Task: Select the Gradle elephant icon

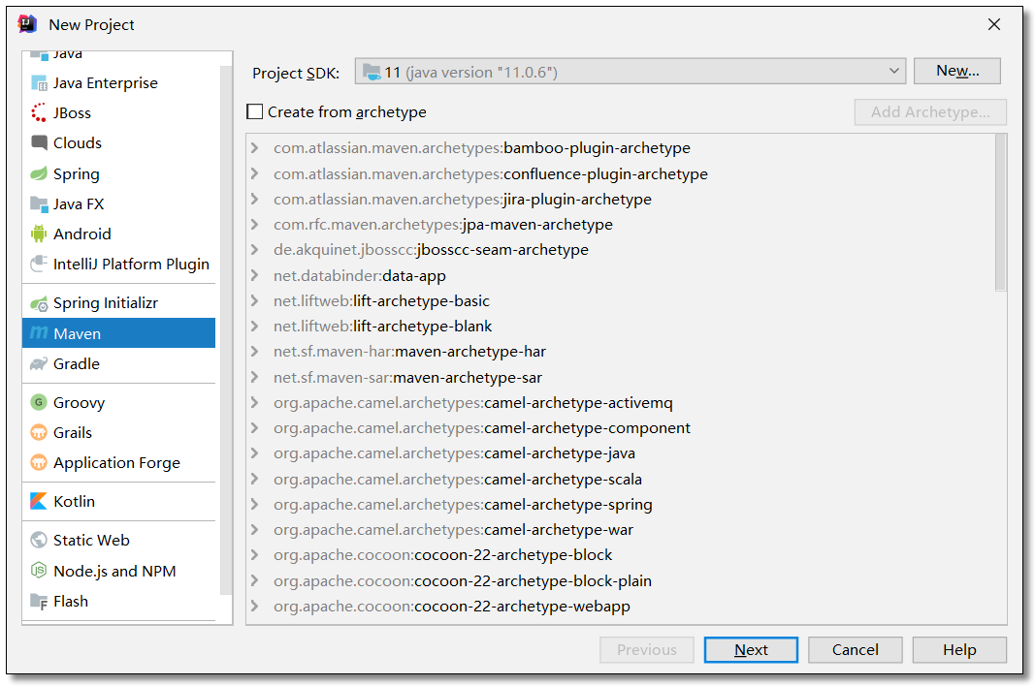Action: [39, 364]
